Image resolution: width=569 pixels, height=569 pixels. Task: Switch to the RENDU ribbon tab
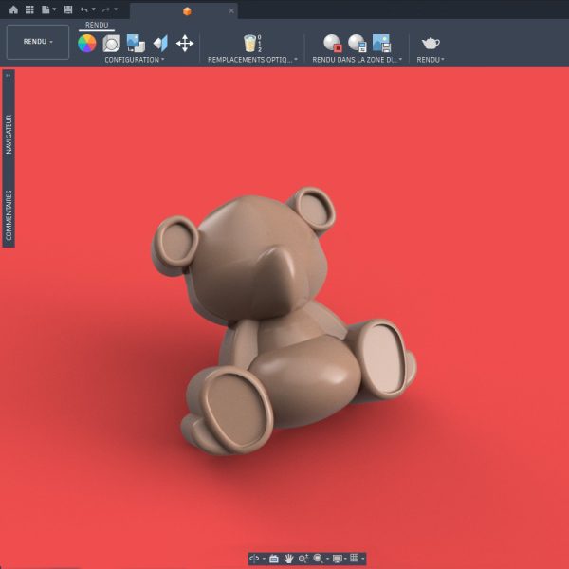point(97,25)
